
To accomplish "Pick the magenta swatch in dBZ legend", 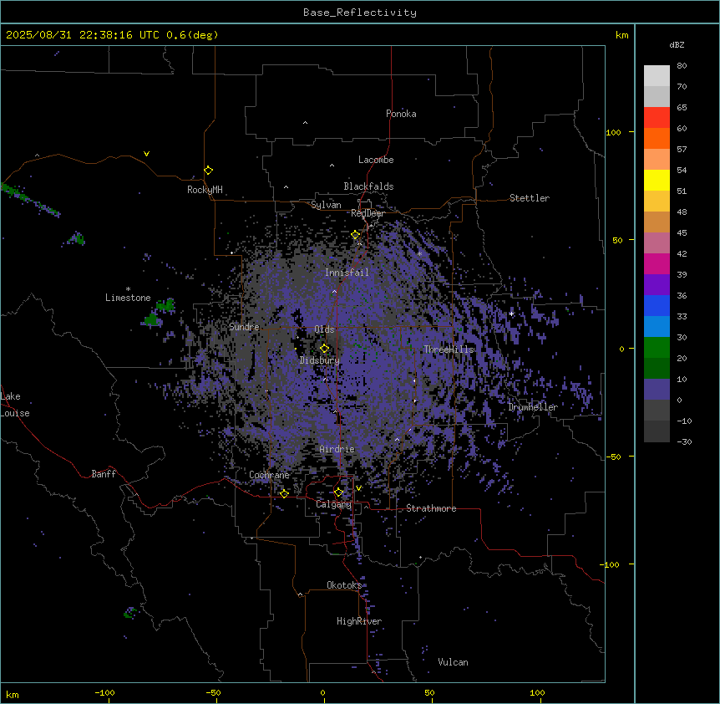I will click(x=657, y=263).
